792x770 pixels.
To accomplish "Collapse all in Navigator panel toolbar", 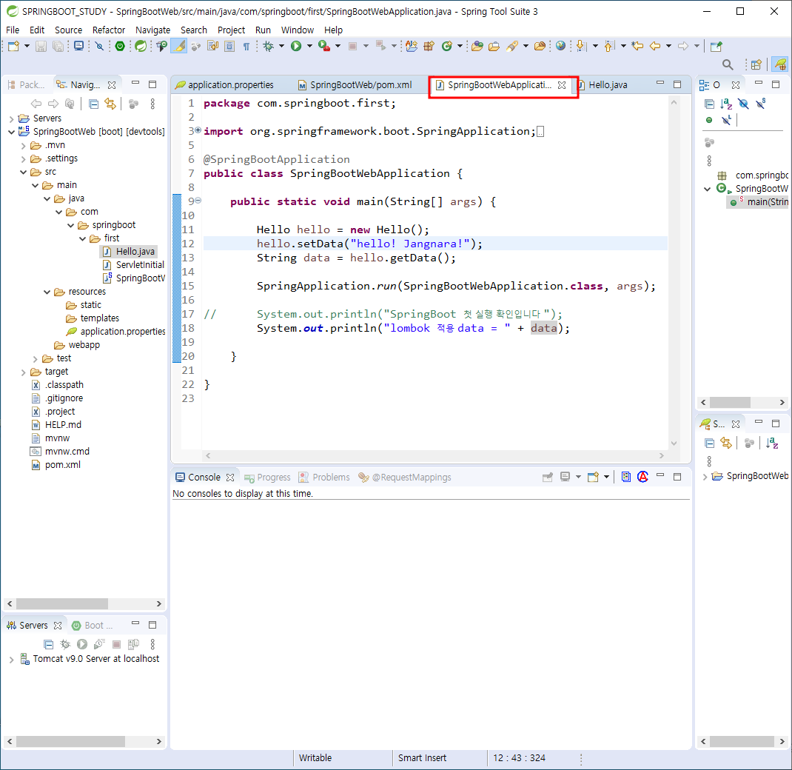I will 93,104.
